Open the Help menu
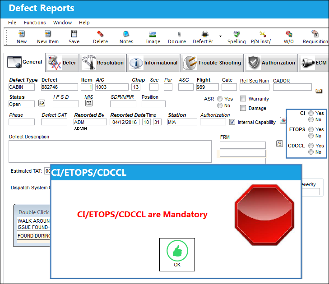The image size is (329, 284). pos(84,23)
